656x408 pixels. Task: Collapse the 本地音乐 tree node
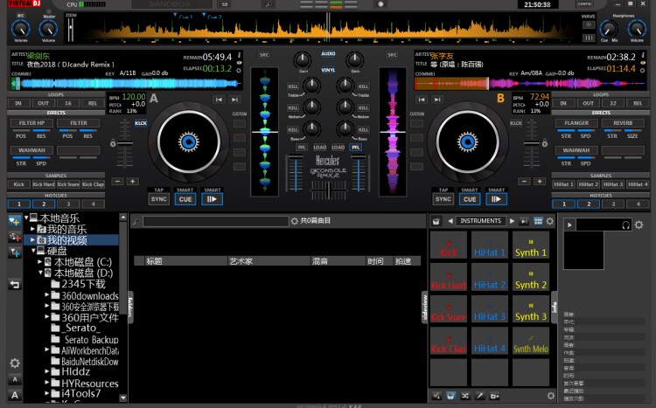26,218
